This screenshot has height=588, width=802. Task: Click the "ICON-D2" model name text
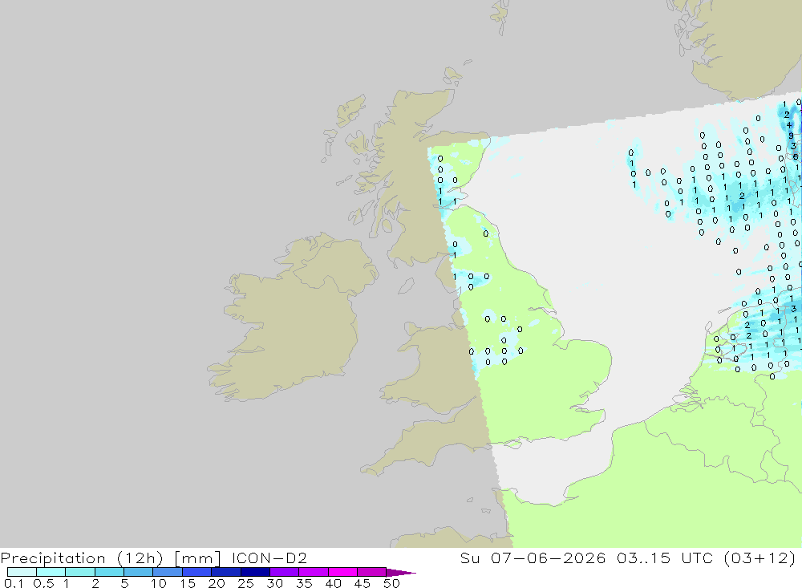[269, 558]
